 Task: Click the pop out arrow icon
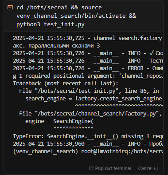point(91,168)
